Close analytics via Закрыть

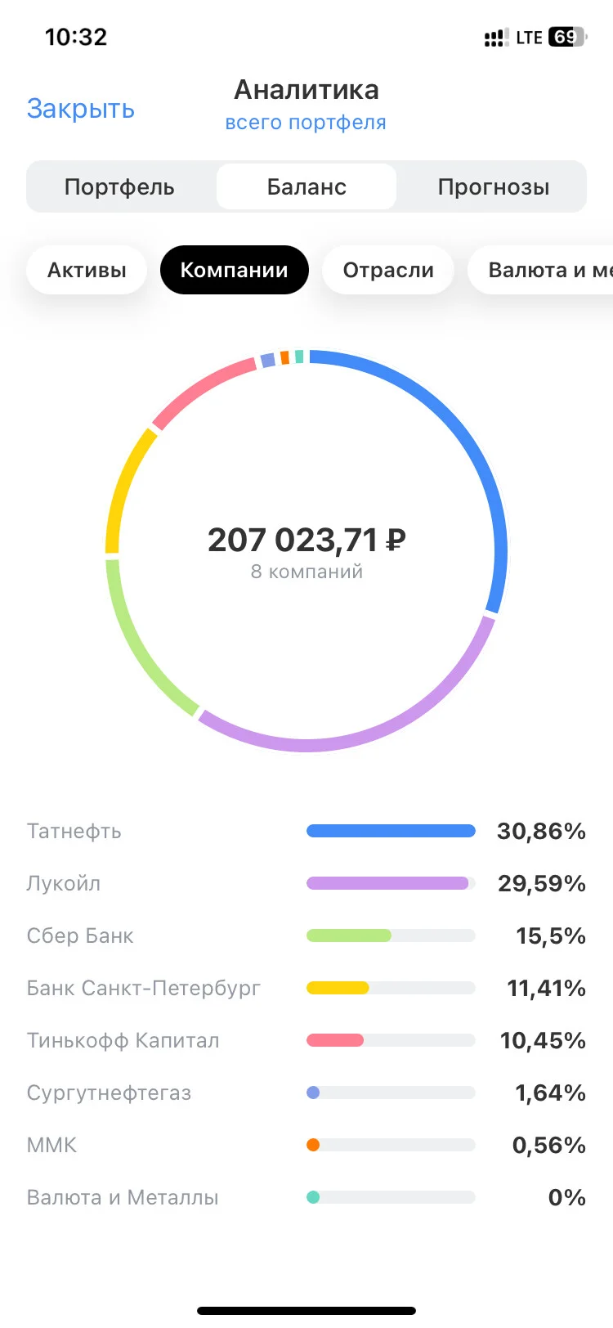(81, 108)
